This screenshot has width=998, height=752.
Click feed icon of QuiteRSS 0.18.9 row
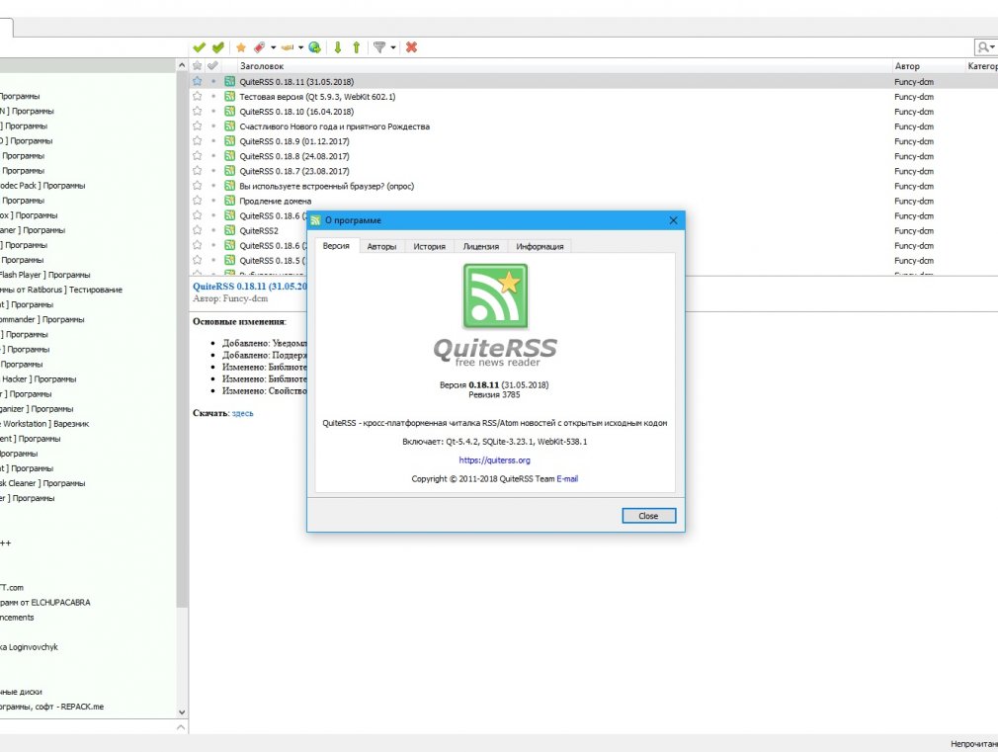click(x=230, y=141)
